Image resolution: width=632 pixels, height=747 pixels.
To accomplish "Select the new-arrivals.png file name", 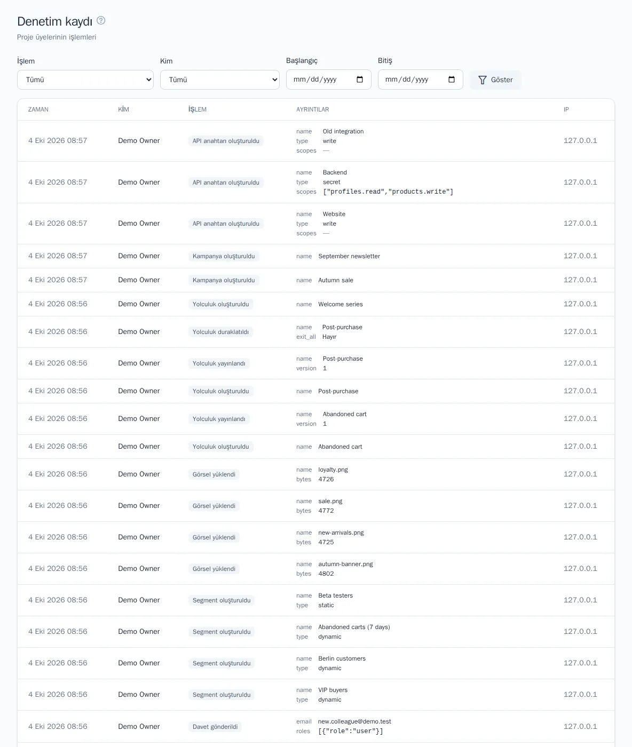I will pyautogui.click(x=341, y=533).
